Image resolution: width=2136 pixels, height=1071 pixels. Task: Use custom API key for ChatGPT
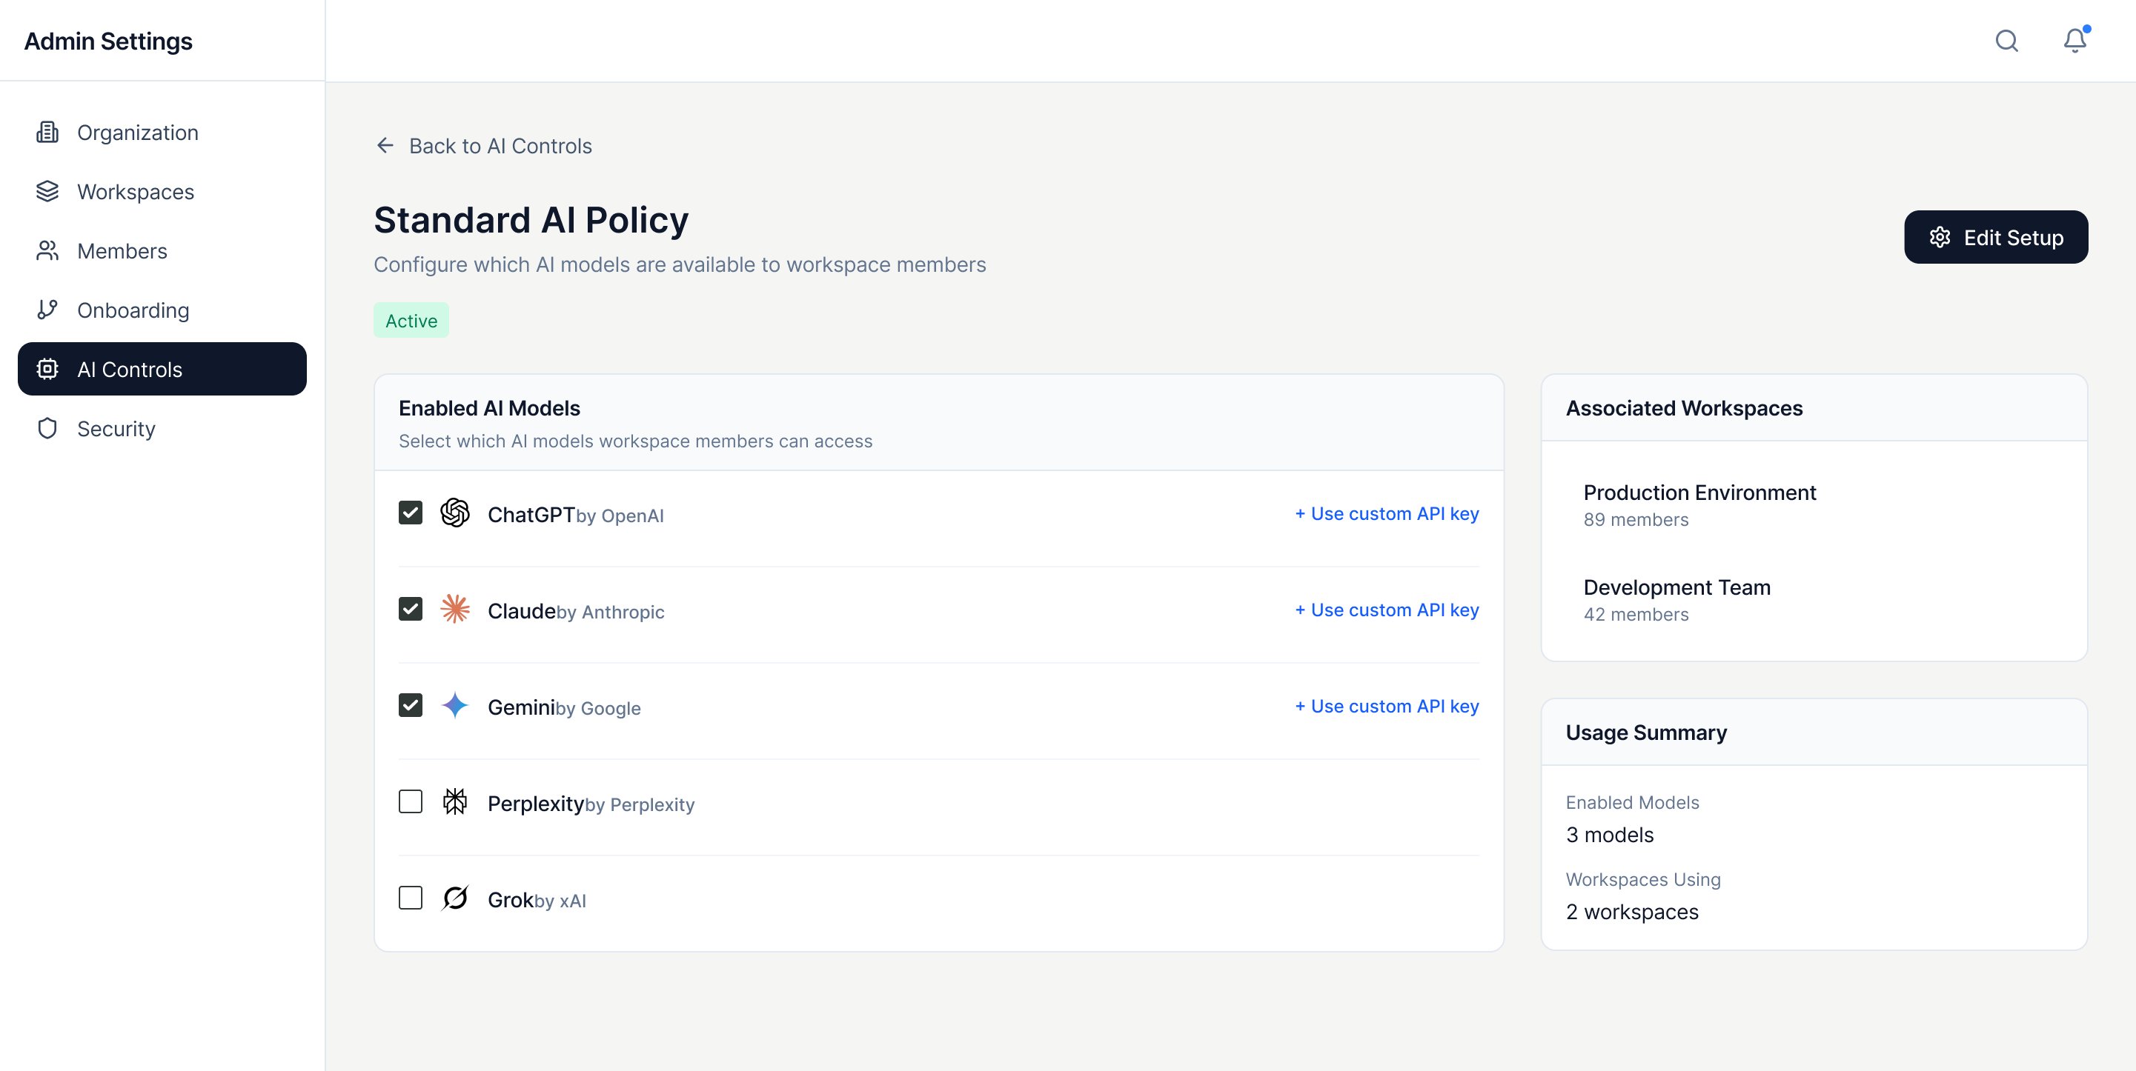pyautogui.click(x=1387, y=514)
